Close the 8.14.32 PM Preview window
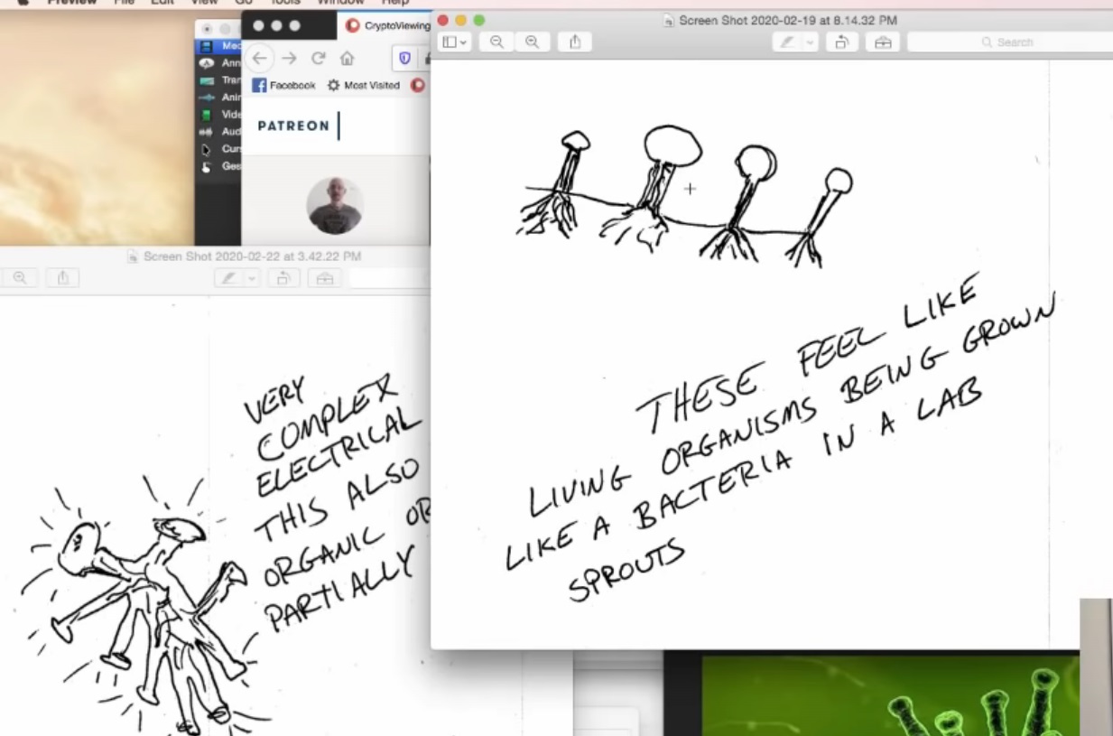The height and width of the screenshot is (736, 1113). pyautogui.click(x=443, y=20)
